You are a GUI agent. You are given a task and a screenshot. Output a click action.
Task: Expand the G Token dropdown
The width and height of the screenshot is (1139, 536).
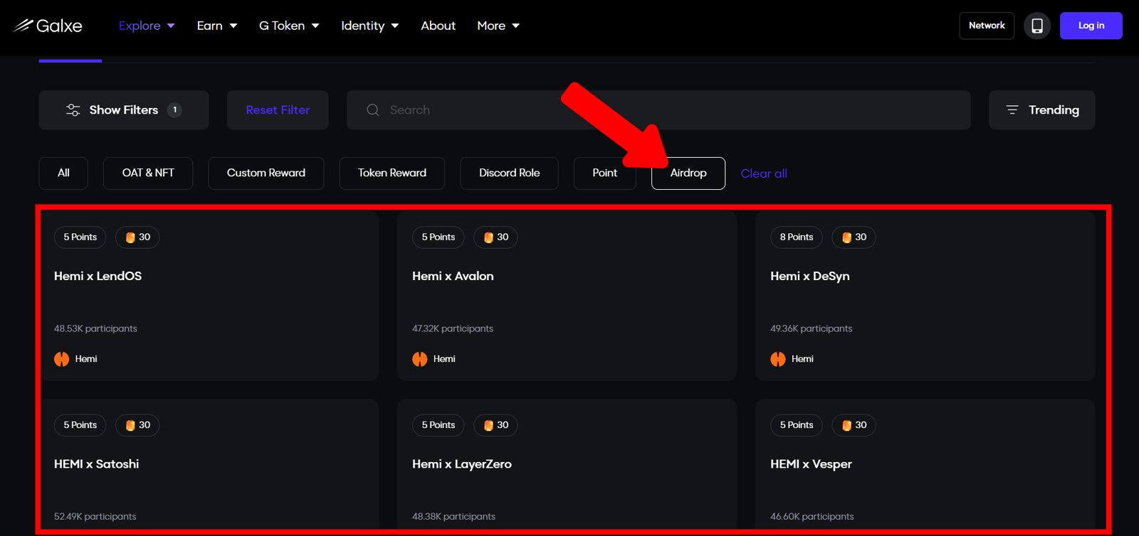coord(288,26)
